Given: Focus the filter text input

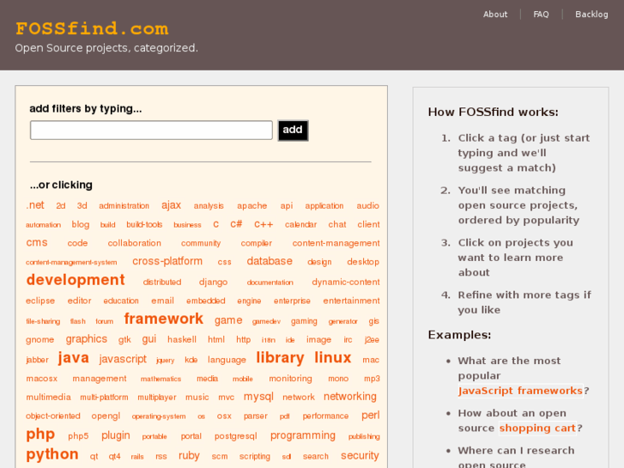Looking at the screenshot, I should 151,131.
